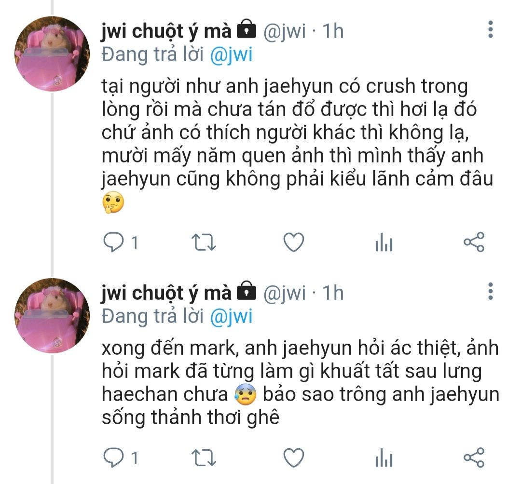Open more options menu on first tweet
Viewport: 521px width, 484px height.
[x=491, y=29]
